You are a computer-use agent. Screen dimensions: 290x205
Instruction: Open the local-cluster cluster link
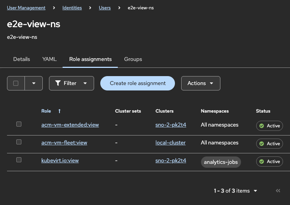point(170,142)
